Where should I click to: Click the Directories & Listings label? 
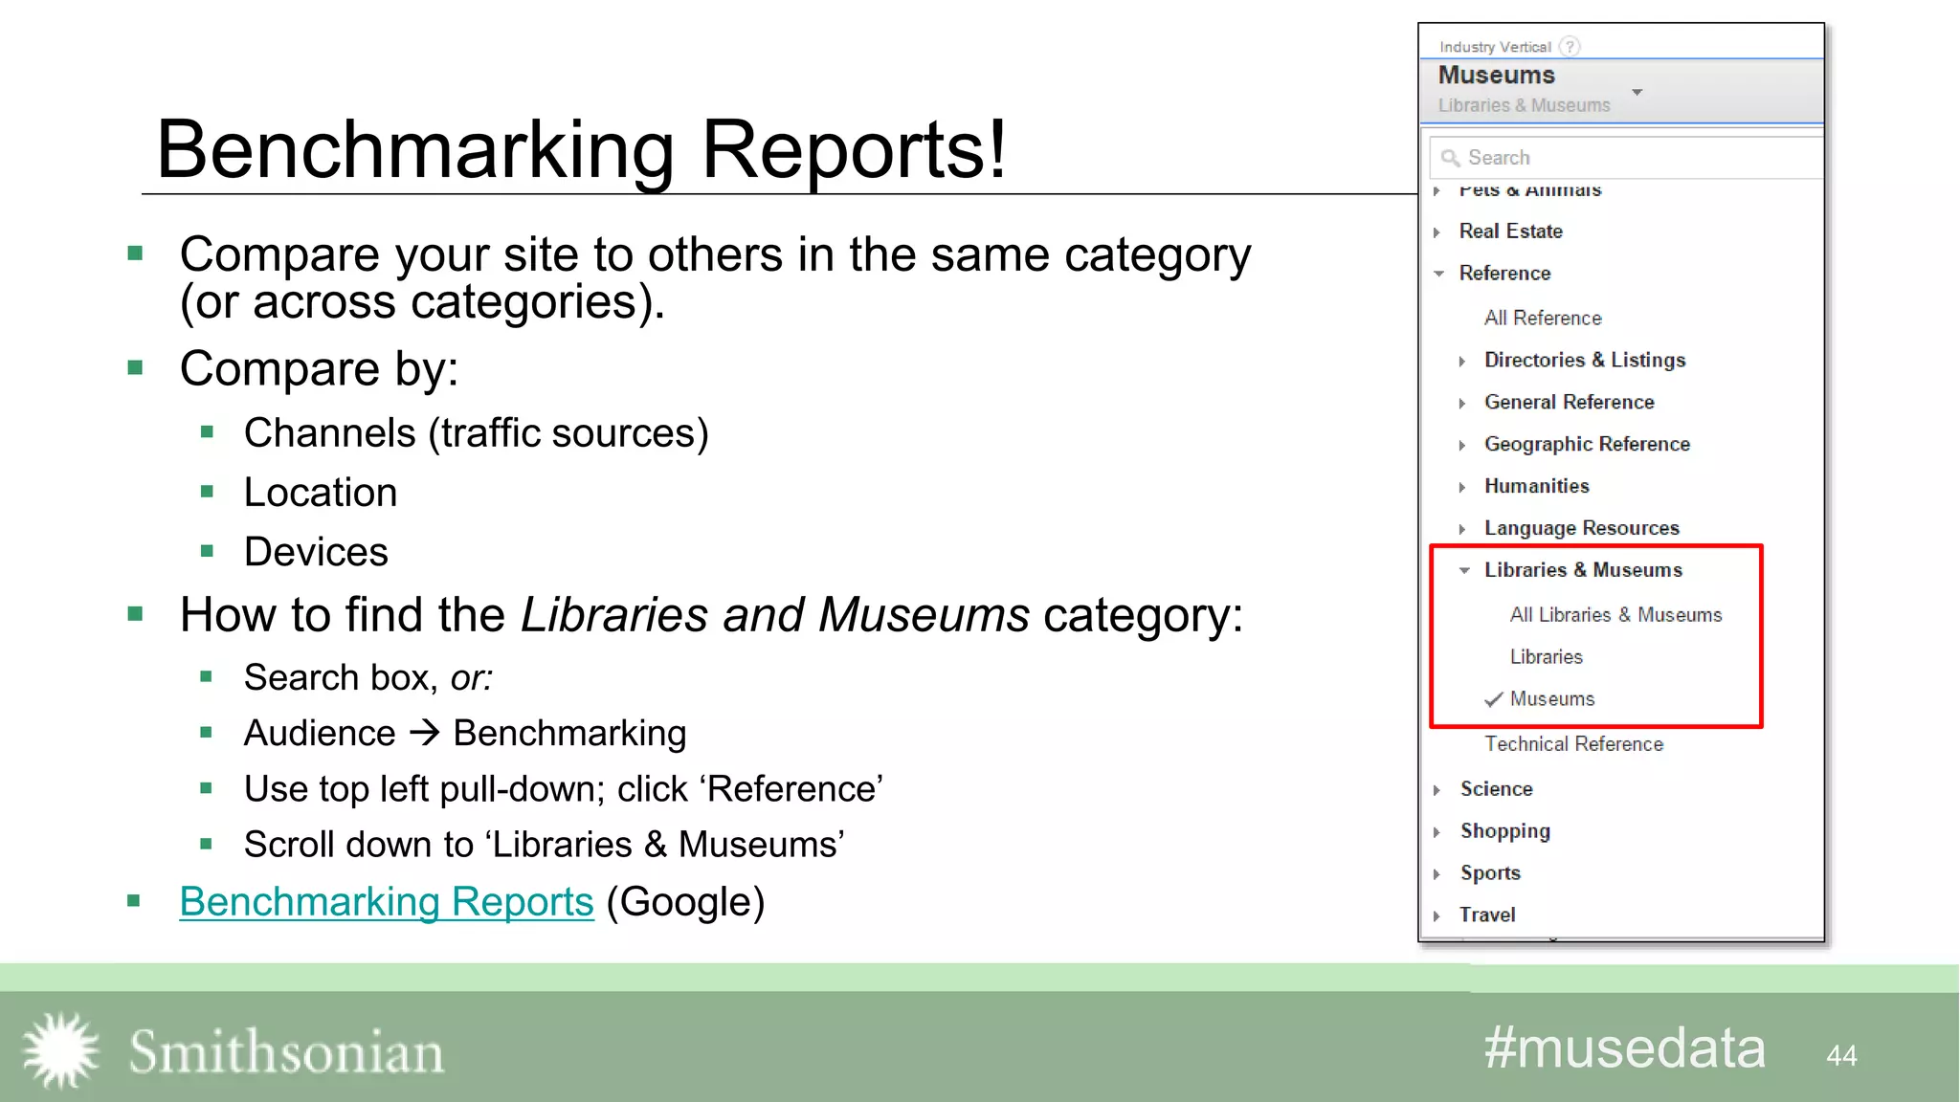(x=1585, y=360)
